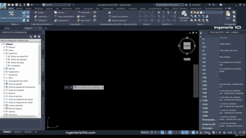Select the Line tool in Dibujo panel
Viewport: 246px width, 138px height.
[140, 12]
